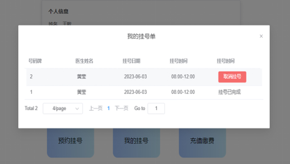Click the 挂号时间 header above 08:00-12:00
Screen dimensions: 290x164
(x=178, y=61)
